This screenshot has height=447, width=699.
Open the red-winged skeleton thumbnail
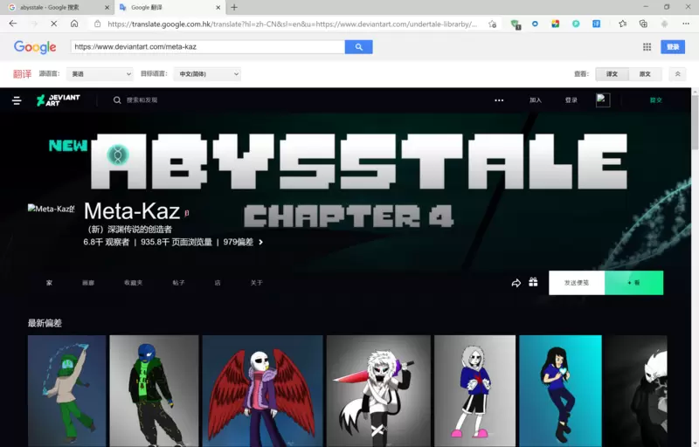[262, 391]
